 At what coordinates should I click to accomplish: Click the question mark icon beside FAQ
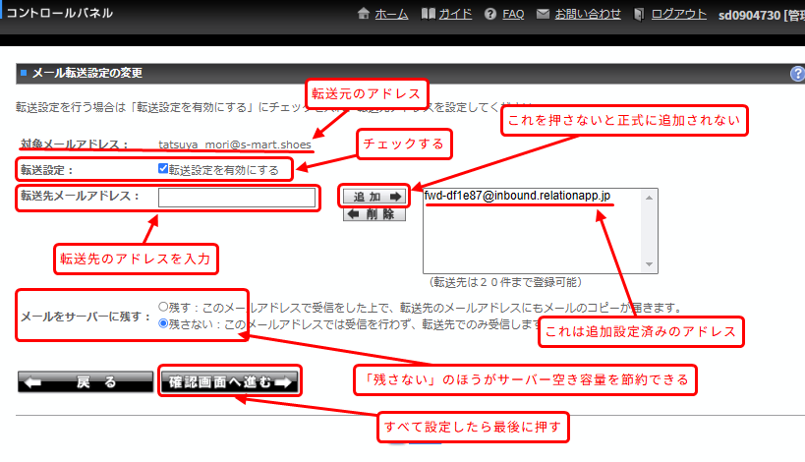490,14
